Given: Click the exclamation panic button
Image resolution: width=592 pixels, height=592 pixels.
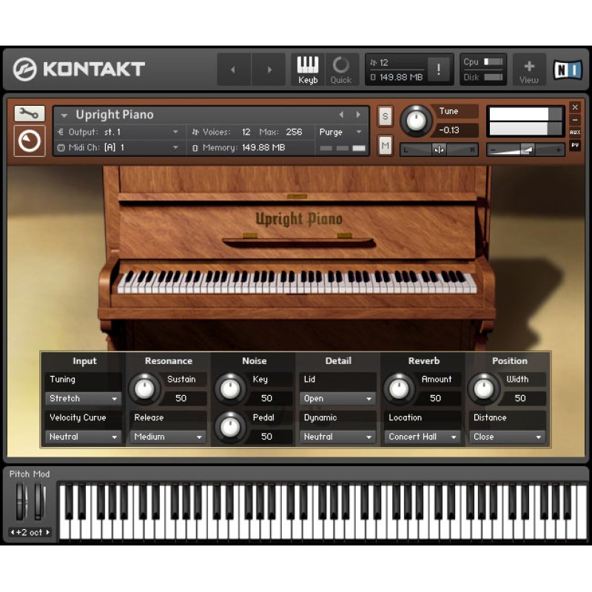Looking at the screenshot, I should (439, 70).
